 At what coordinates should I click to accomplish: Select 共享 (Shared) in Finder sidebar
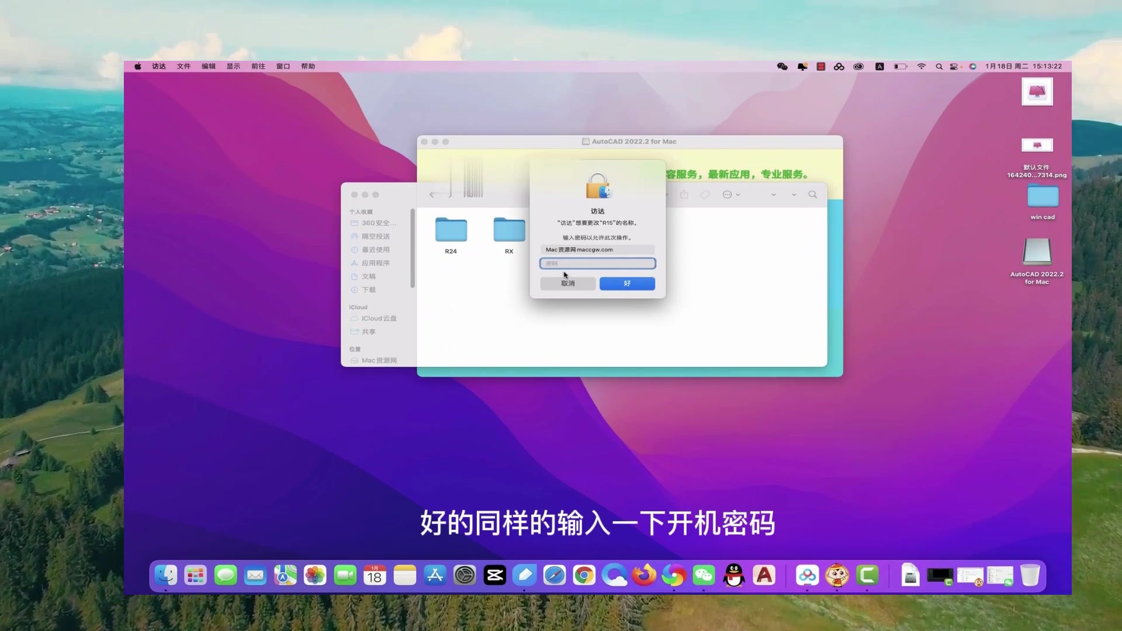point(363,332)
